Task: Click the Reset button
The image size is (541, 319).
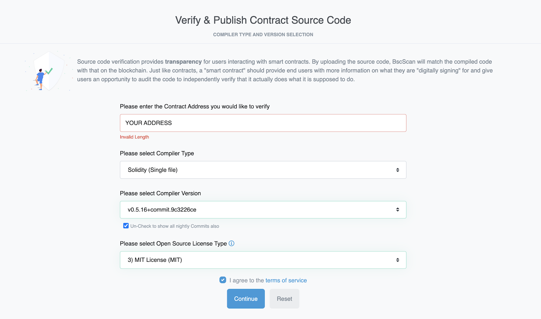Action: click(284, 299)
